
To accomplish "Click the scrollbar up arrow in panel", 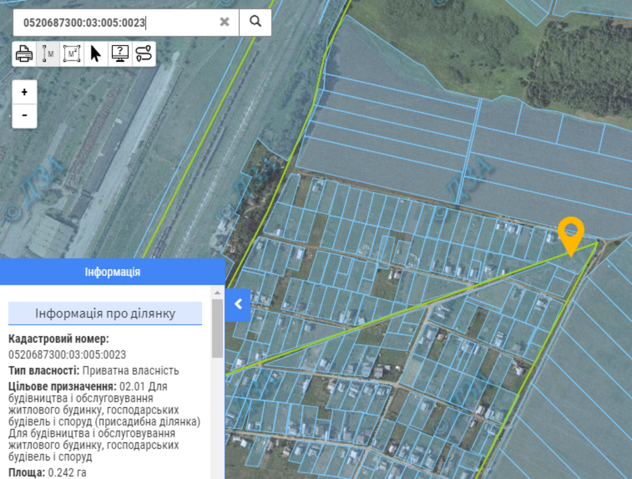I will coord(218,293).
